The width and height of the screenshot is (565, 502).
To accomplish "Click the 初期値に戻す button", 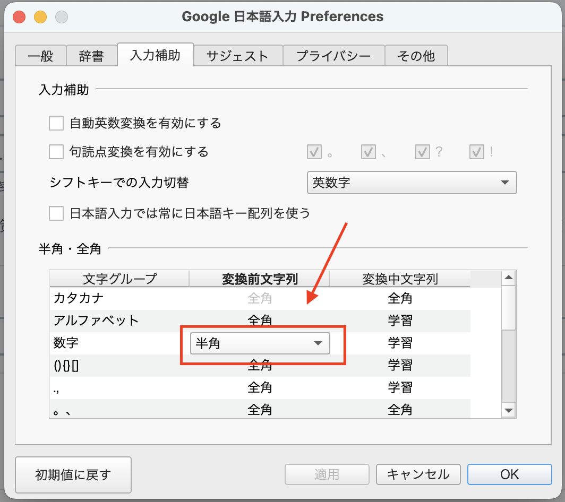I will tap(73, 474).
